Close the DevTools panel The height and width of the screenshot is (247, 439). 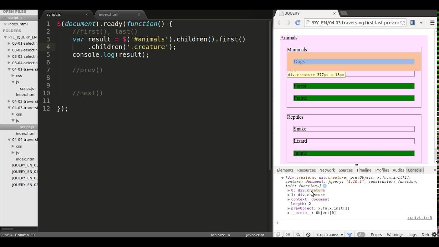click(x=435, y=170)
